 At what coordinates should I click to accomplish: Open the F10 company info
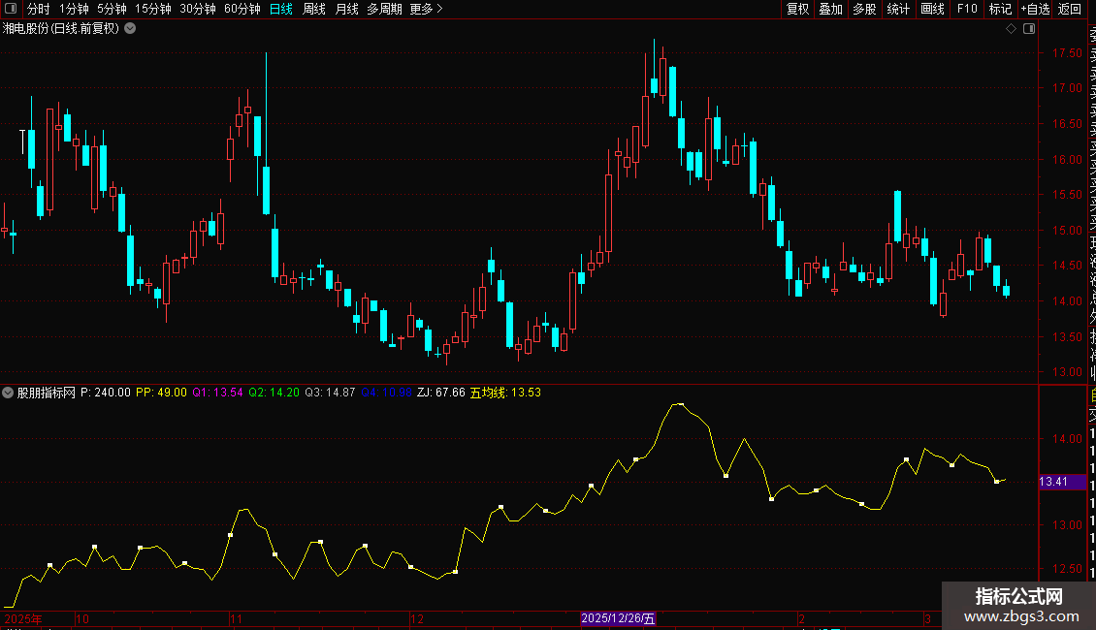pos(967,9)
